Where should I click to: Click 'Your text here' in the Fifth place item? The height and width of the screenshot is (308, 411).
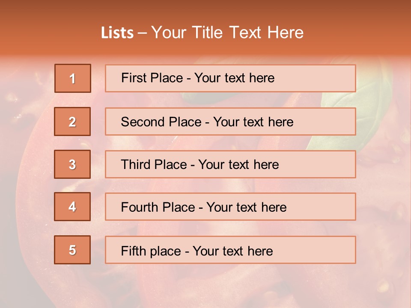(x=233, y=251)
